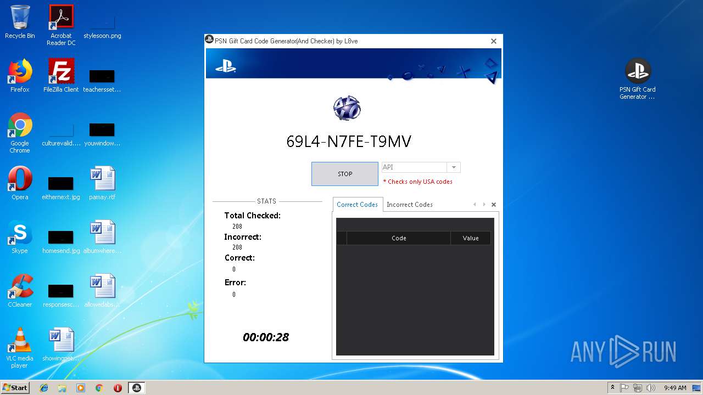Click the Action Center flag tray icon

point(624,388)
